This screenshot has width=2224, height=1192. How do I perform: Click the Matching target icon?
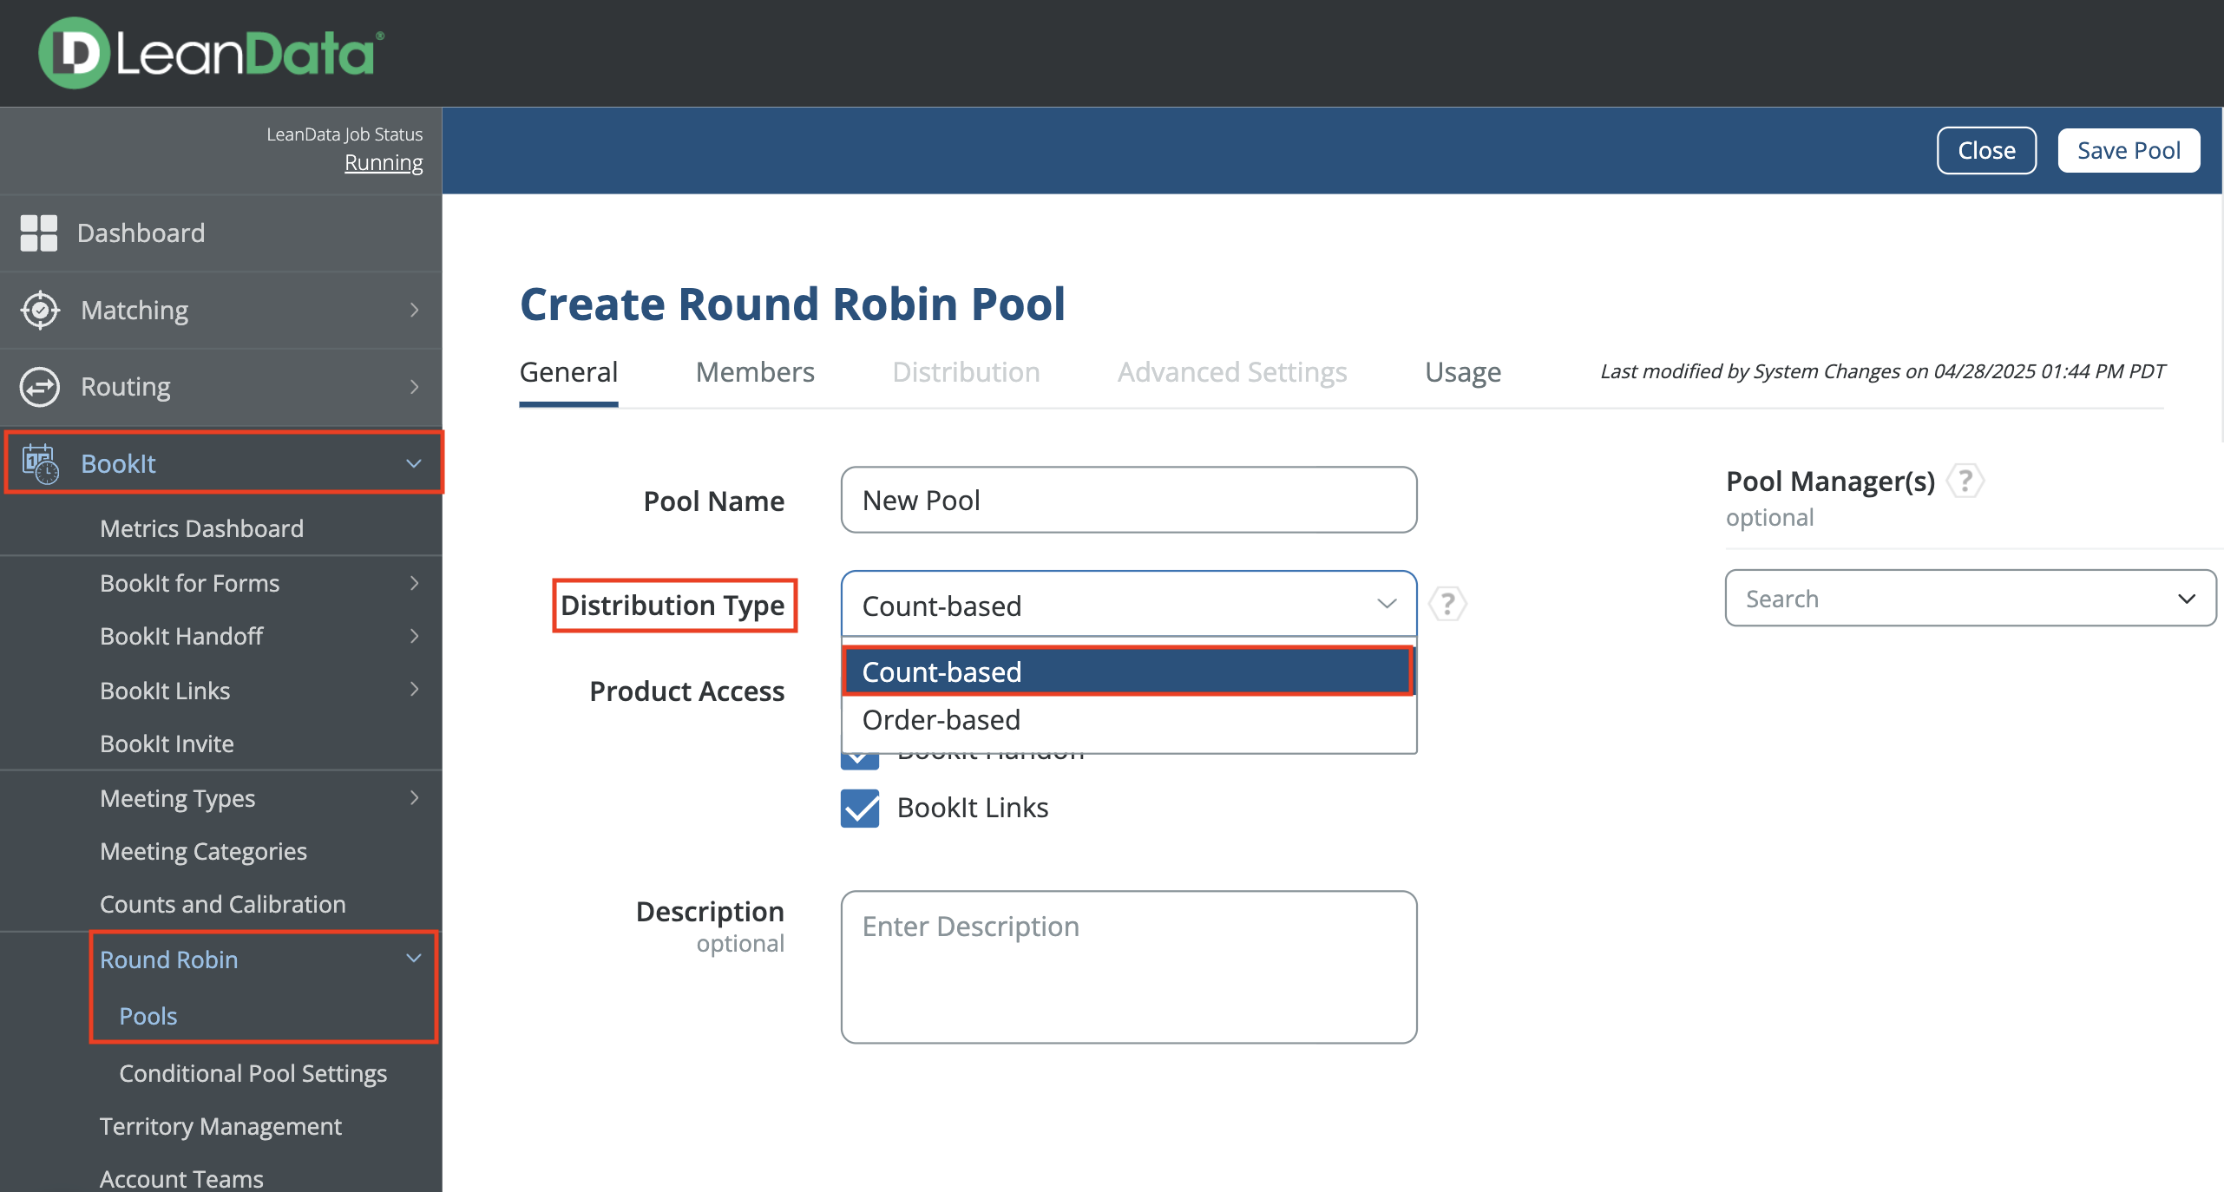pos(40,311)
